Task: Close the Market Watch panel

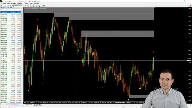Action: click(22, 8)
